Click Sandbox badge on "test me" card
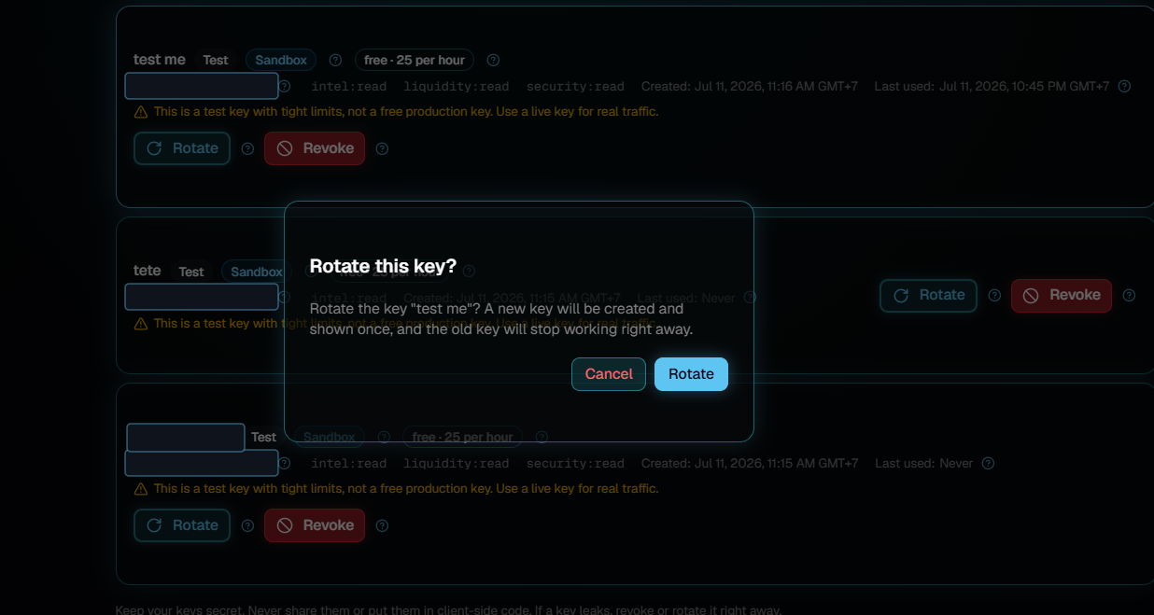This screenshot has height=615, width=1154. pos(281,60)
